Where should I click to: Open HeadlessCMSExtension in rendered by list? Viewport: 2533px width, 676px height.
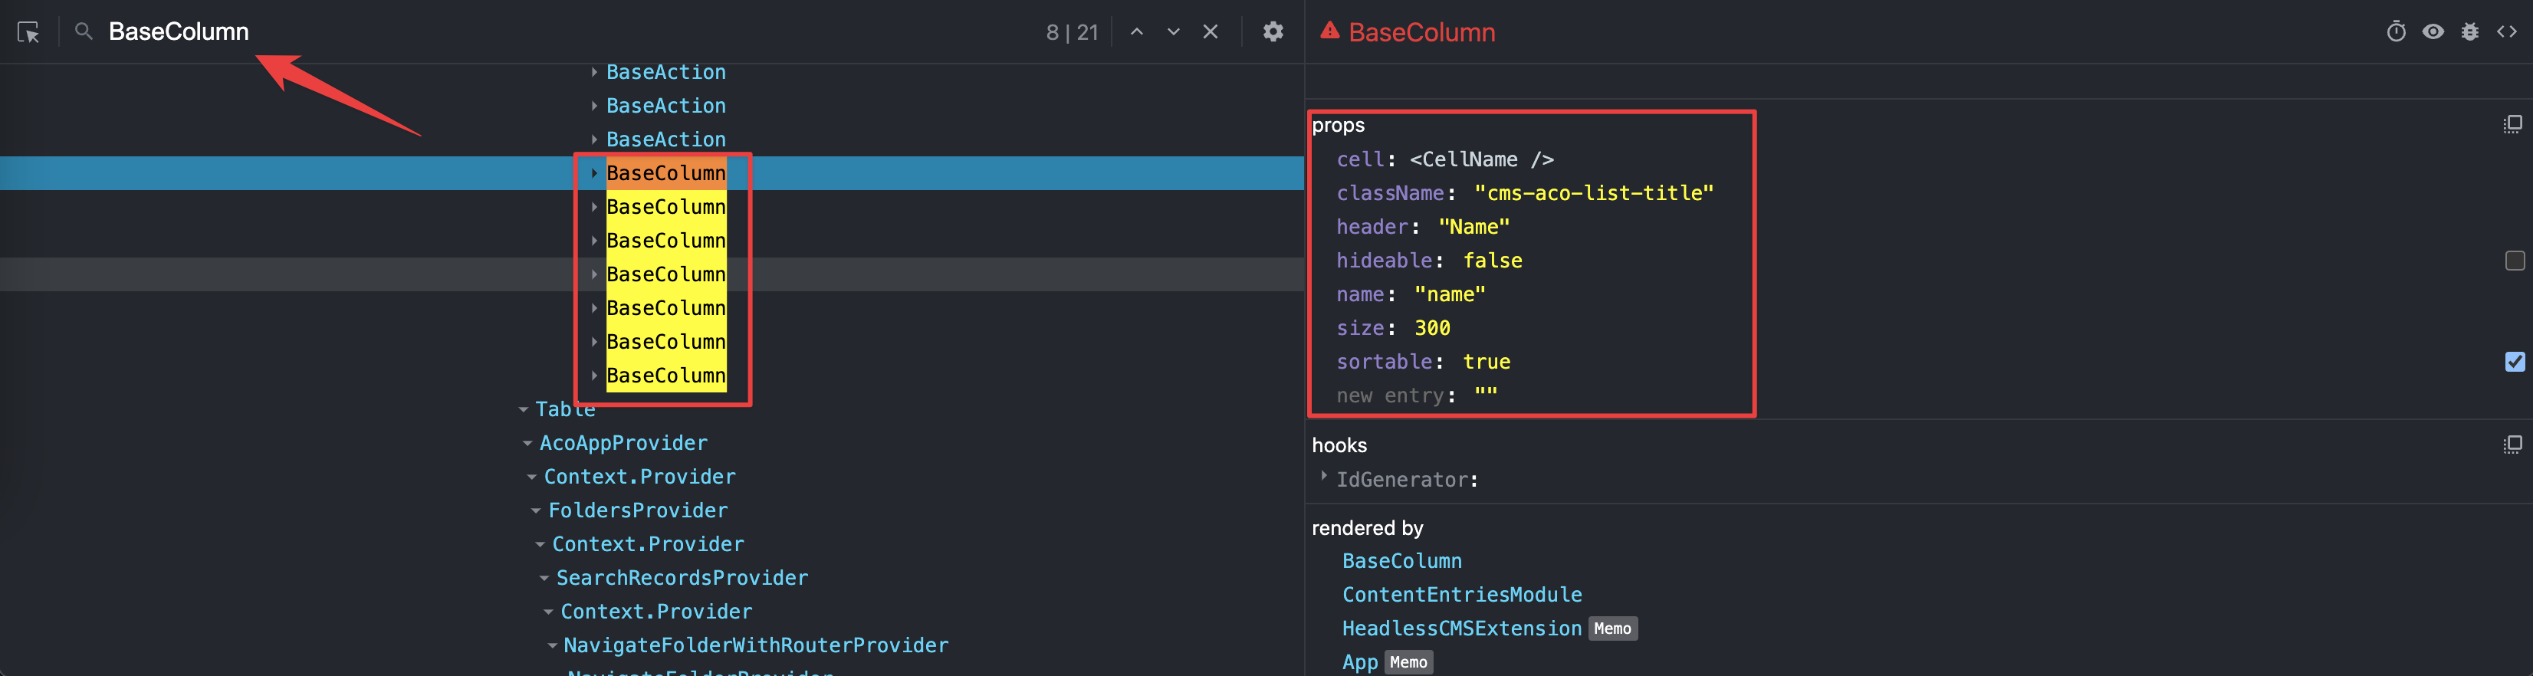pyautogui.click(x=1461, y=628)
